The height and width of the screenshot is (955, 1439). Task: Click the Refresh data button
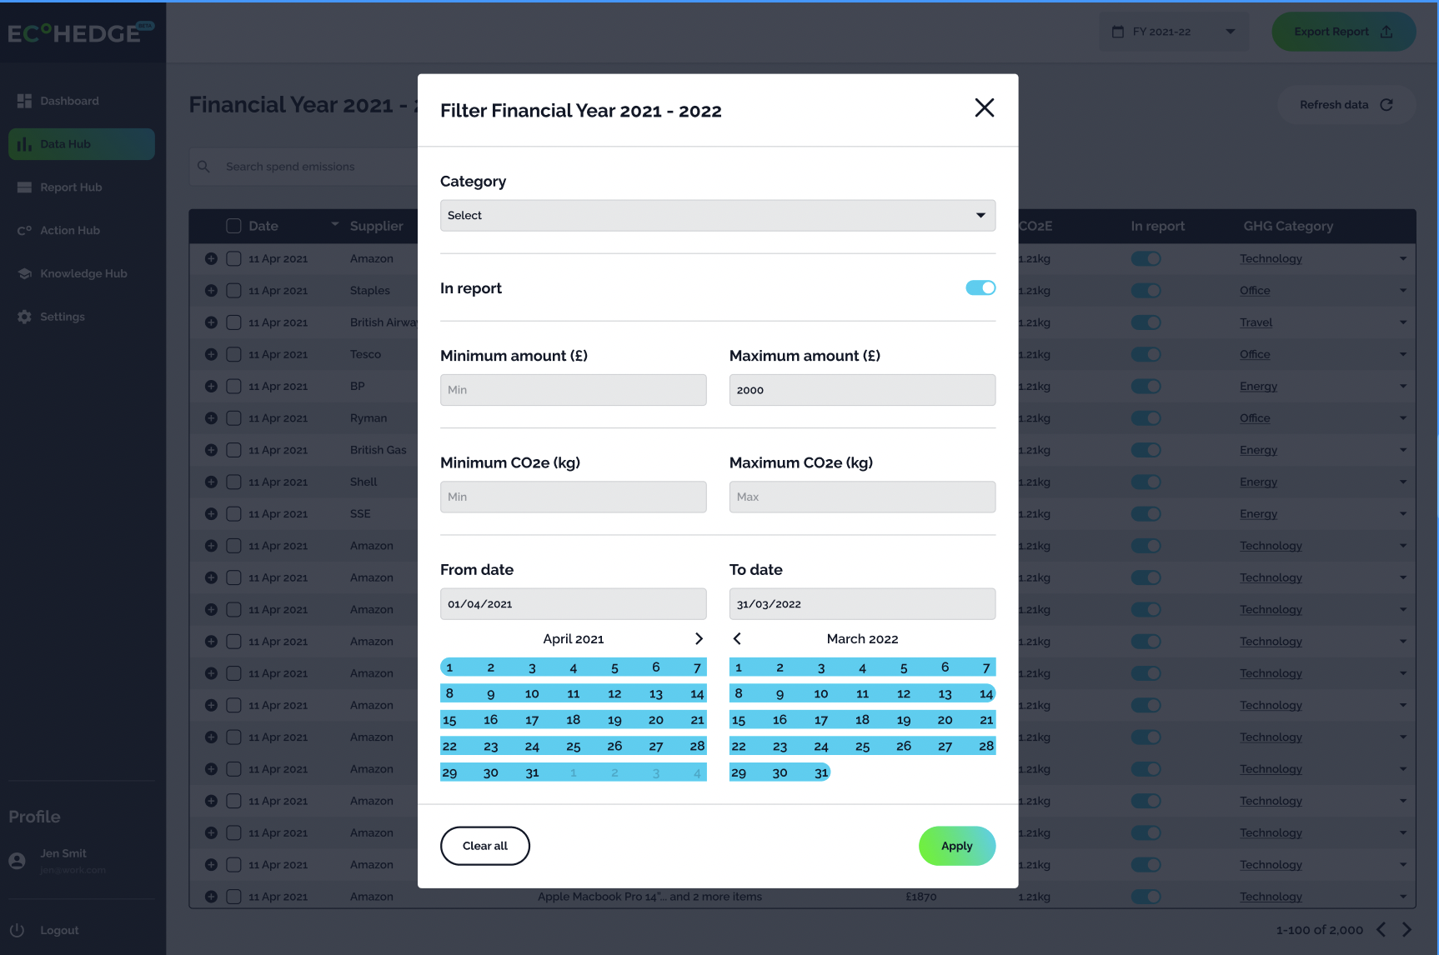[1346, 105]
